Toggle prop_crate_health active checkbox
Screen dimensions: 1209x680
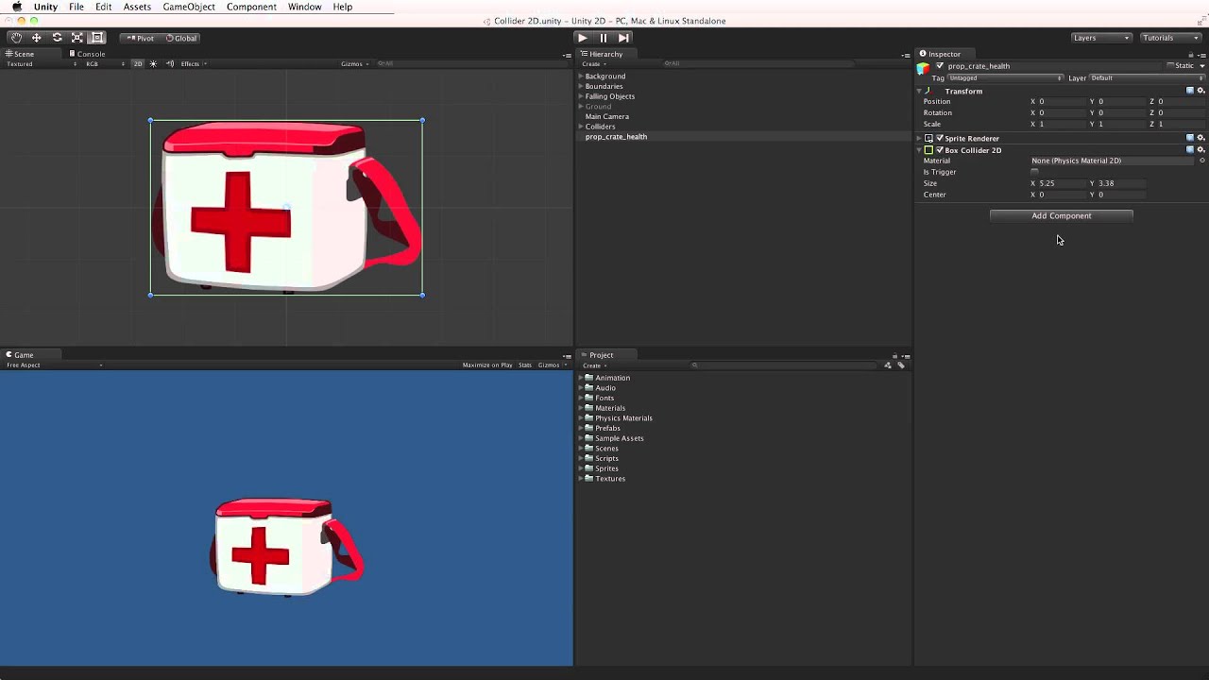tap(940, 66)
